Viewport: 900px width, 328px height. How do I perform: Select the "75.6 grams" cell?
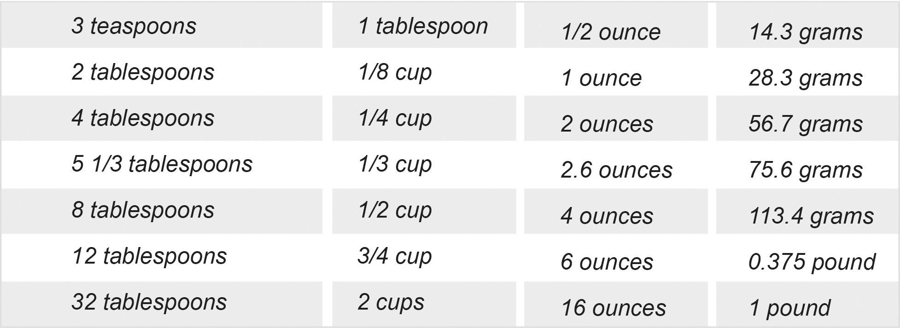tap(805, 170)
